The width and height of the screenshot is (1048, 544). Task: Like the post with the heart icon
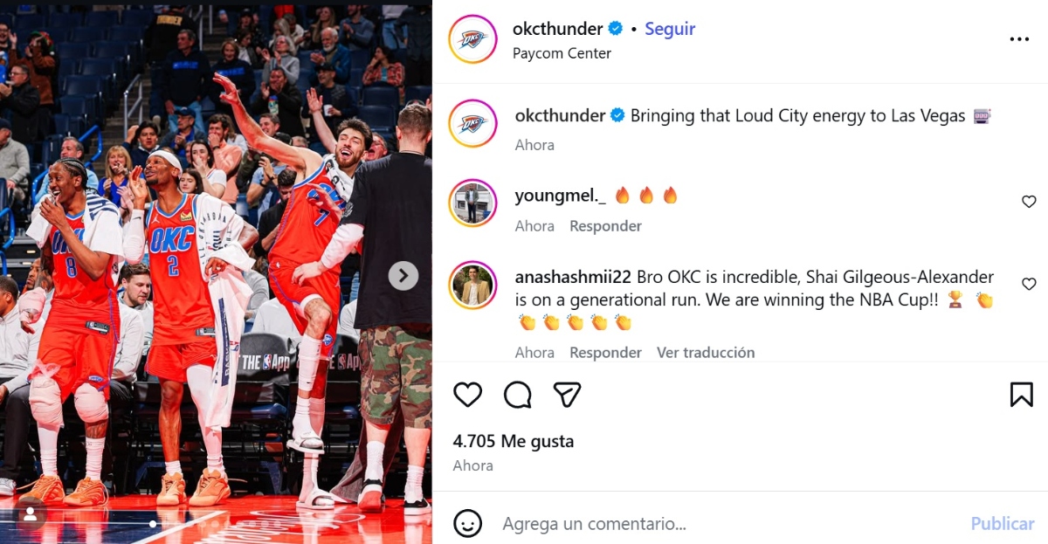467,395
